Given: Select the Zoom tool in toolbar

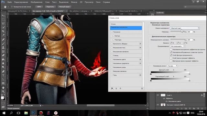Looking at the screenshot, I should 3,92.
